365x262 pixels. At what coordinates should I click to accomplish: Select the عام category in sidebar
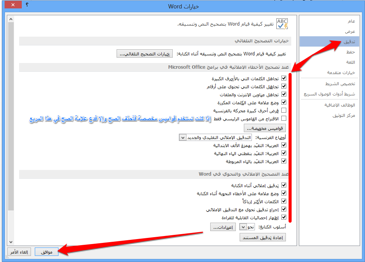tap(351, 21)
